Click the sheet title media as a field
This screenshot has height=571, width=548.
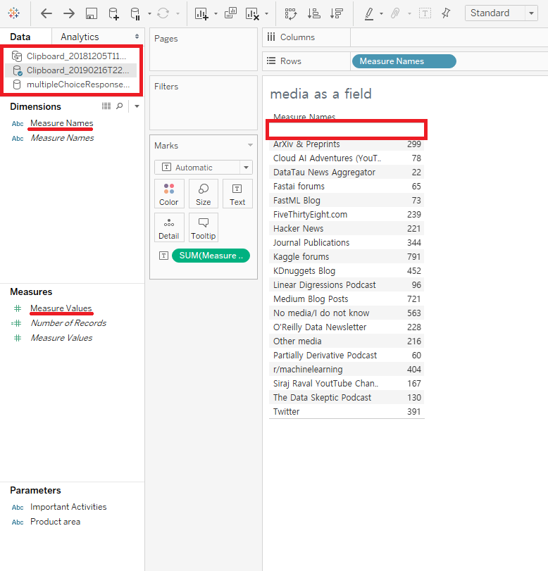(x=320, y=94)
